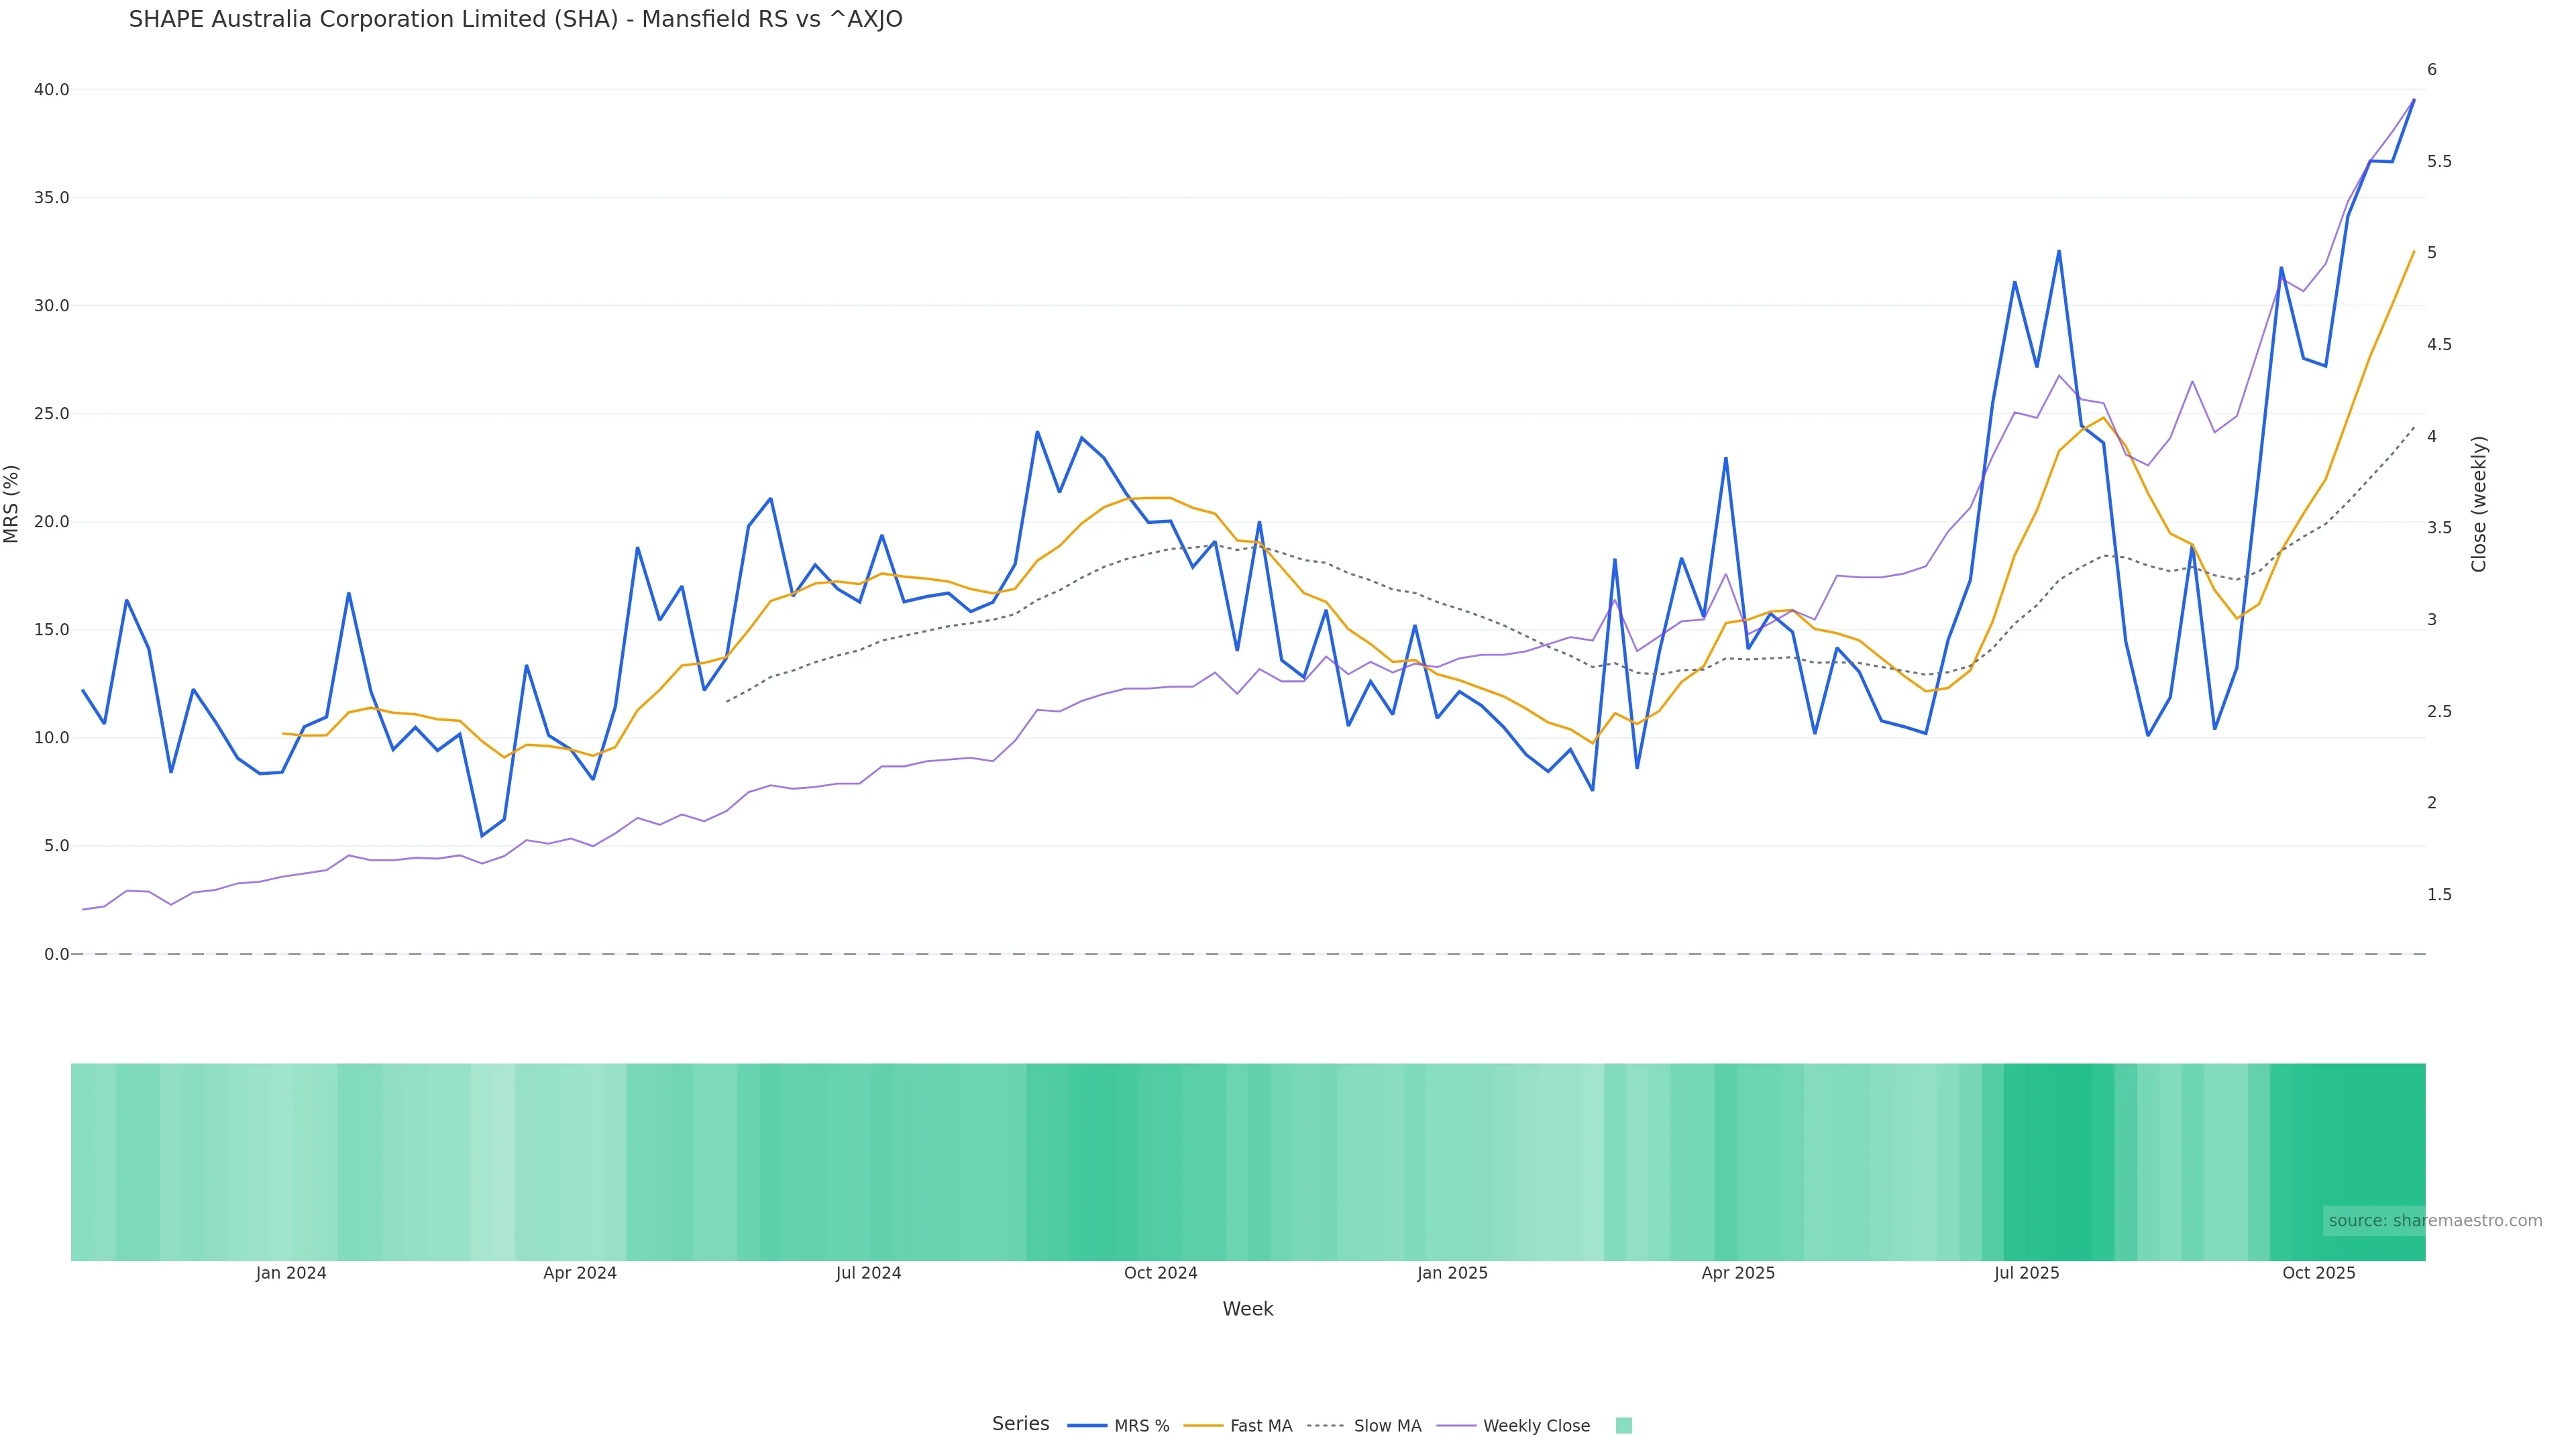Click the MRS (%) y-axis title
The height and width of the screenshot is (1449, 2576).
coord(12,504)
